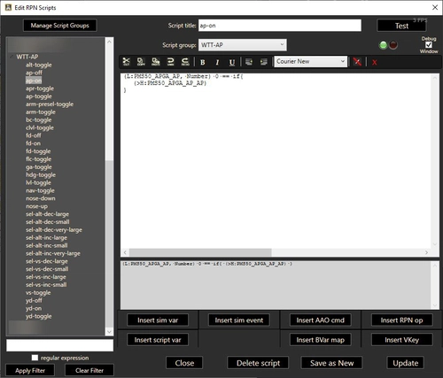Viewport: 443px width, 378px height.
Task: Select the flc-toggle script
Action: 39,159
